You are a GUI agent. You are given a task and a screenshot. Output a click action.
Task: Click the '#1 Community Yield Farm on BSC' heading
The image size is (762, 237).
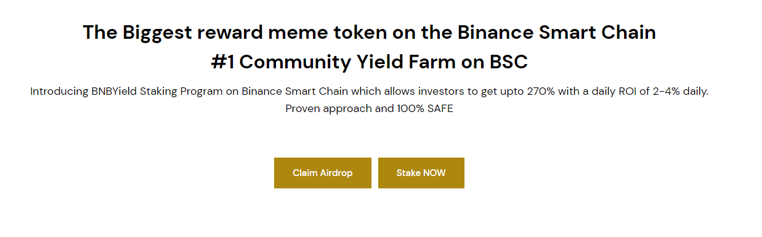369,62
